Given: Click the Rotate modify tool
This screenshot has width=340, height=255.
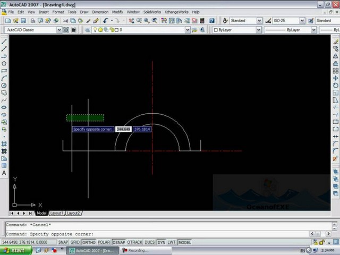Looking at the screenshot, I should 335,86.
